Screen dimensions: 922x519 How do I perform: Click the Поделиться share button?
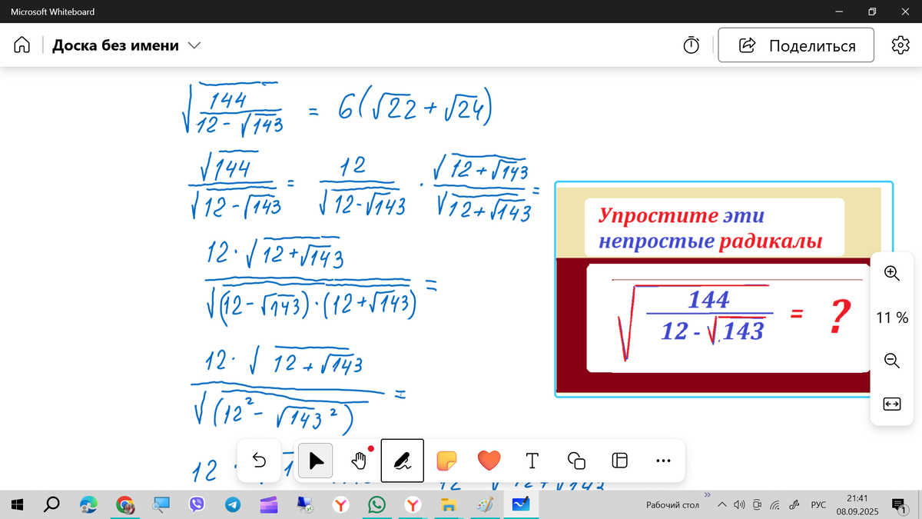[795, 45]
